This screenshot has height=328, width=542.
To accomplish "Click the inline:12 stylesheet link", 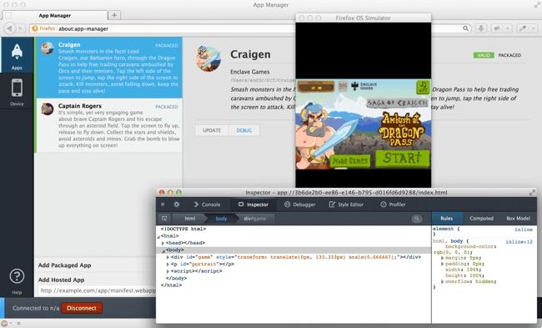I will click(519, 241).
